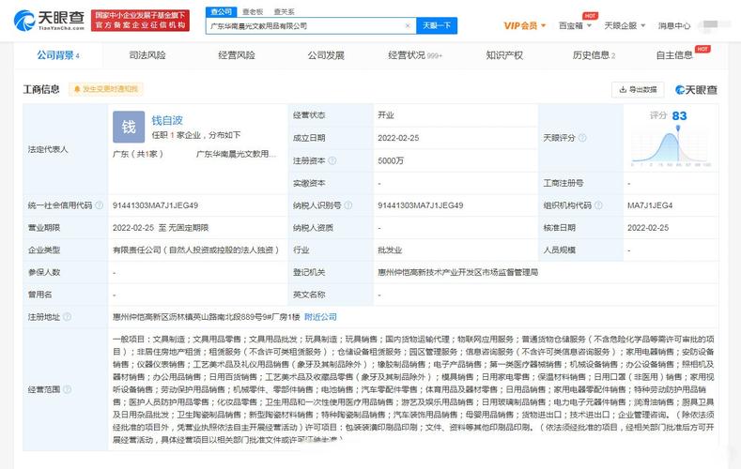Click the 惠州仲恺高新区沥林镇 registered address text
This screenshot has width=741, height=469.
coord(206,317)
